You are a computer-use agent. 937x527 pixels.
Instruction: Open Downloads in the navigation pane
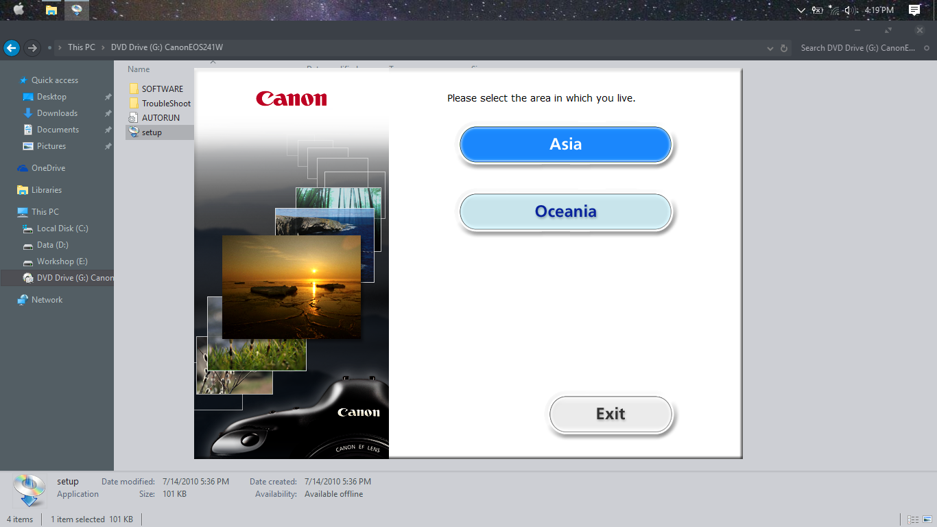[57, 113]
